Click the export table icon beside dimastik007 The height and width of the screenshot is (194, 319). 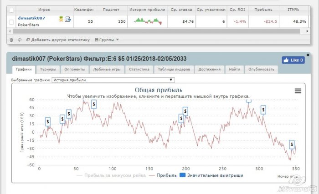coord(67,19)
